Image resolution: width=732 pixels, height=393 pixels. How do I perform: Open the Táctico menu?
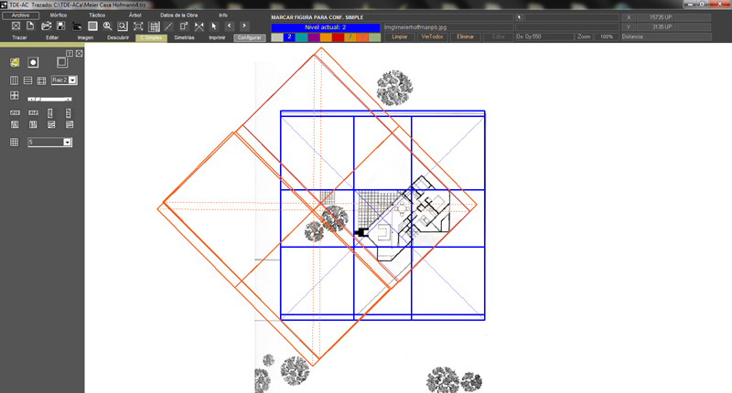tap(97, 16)
